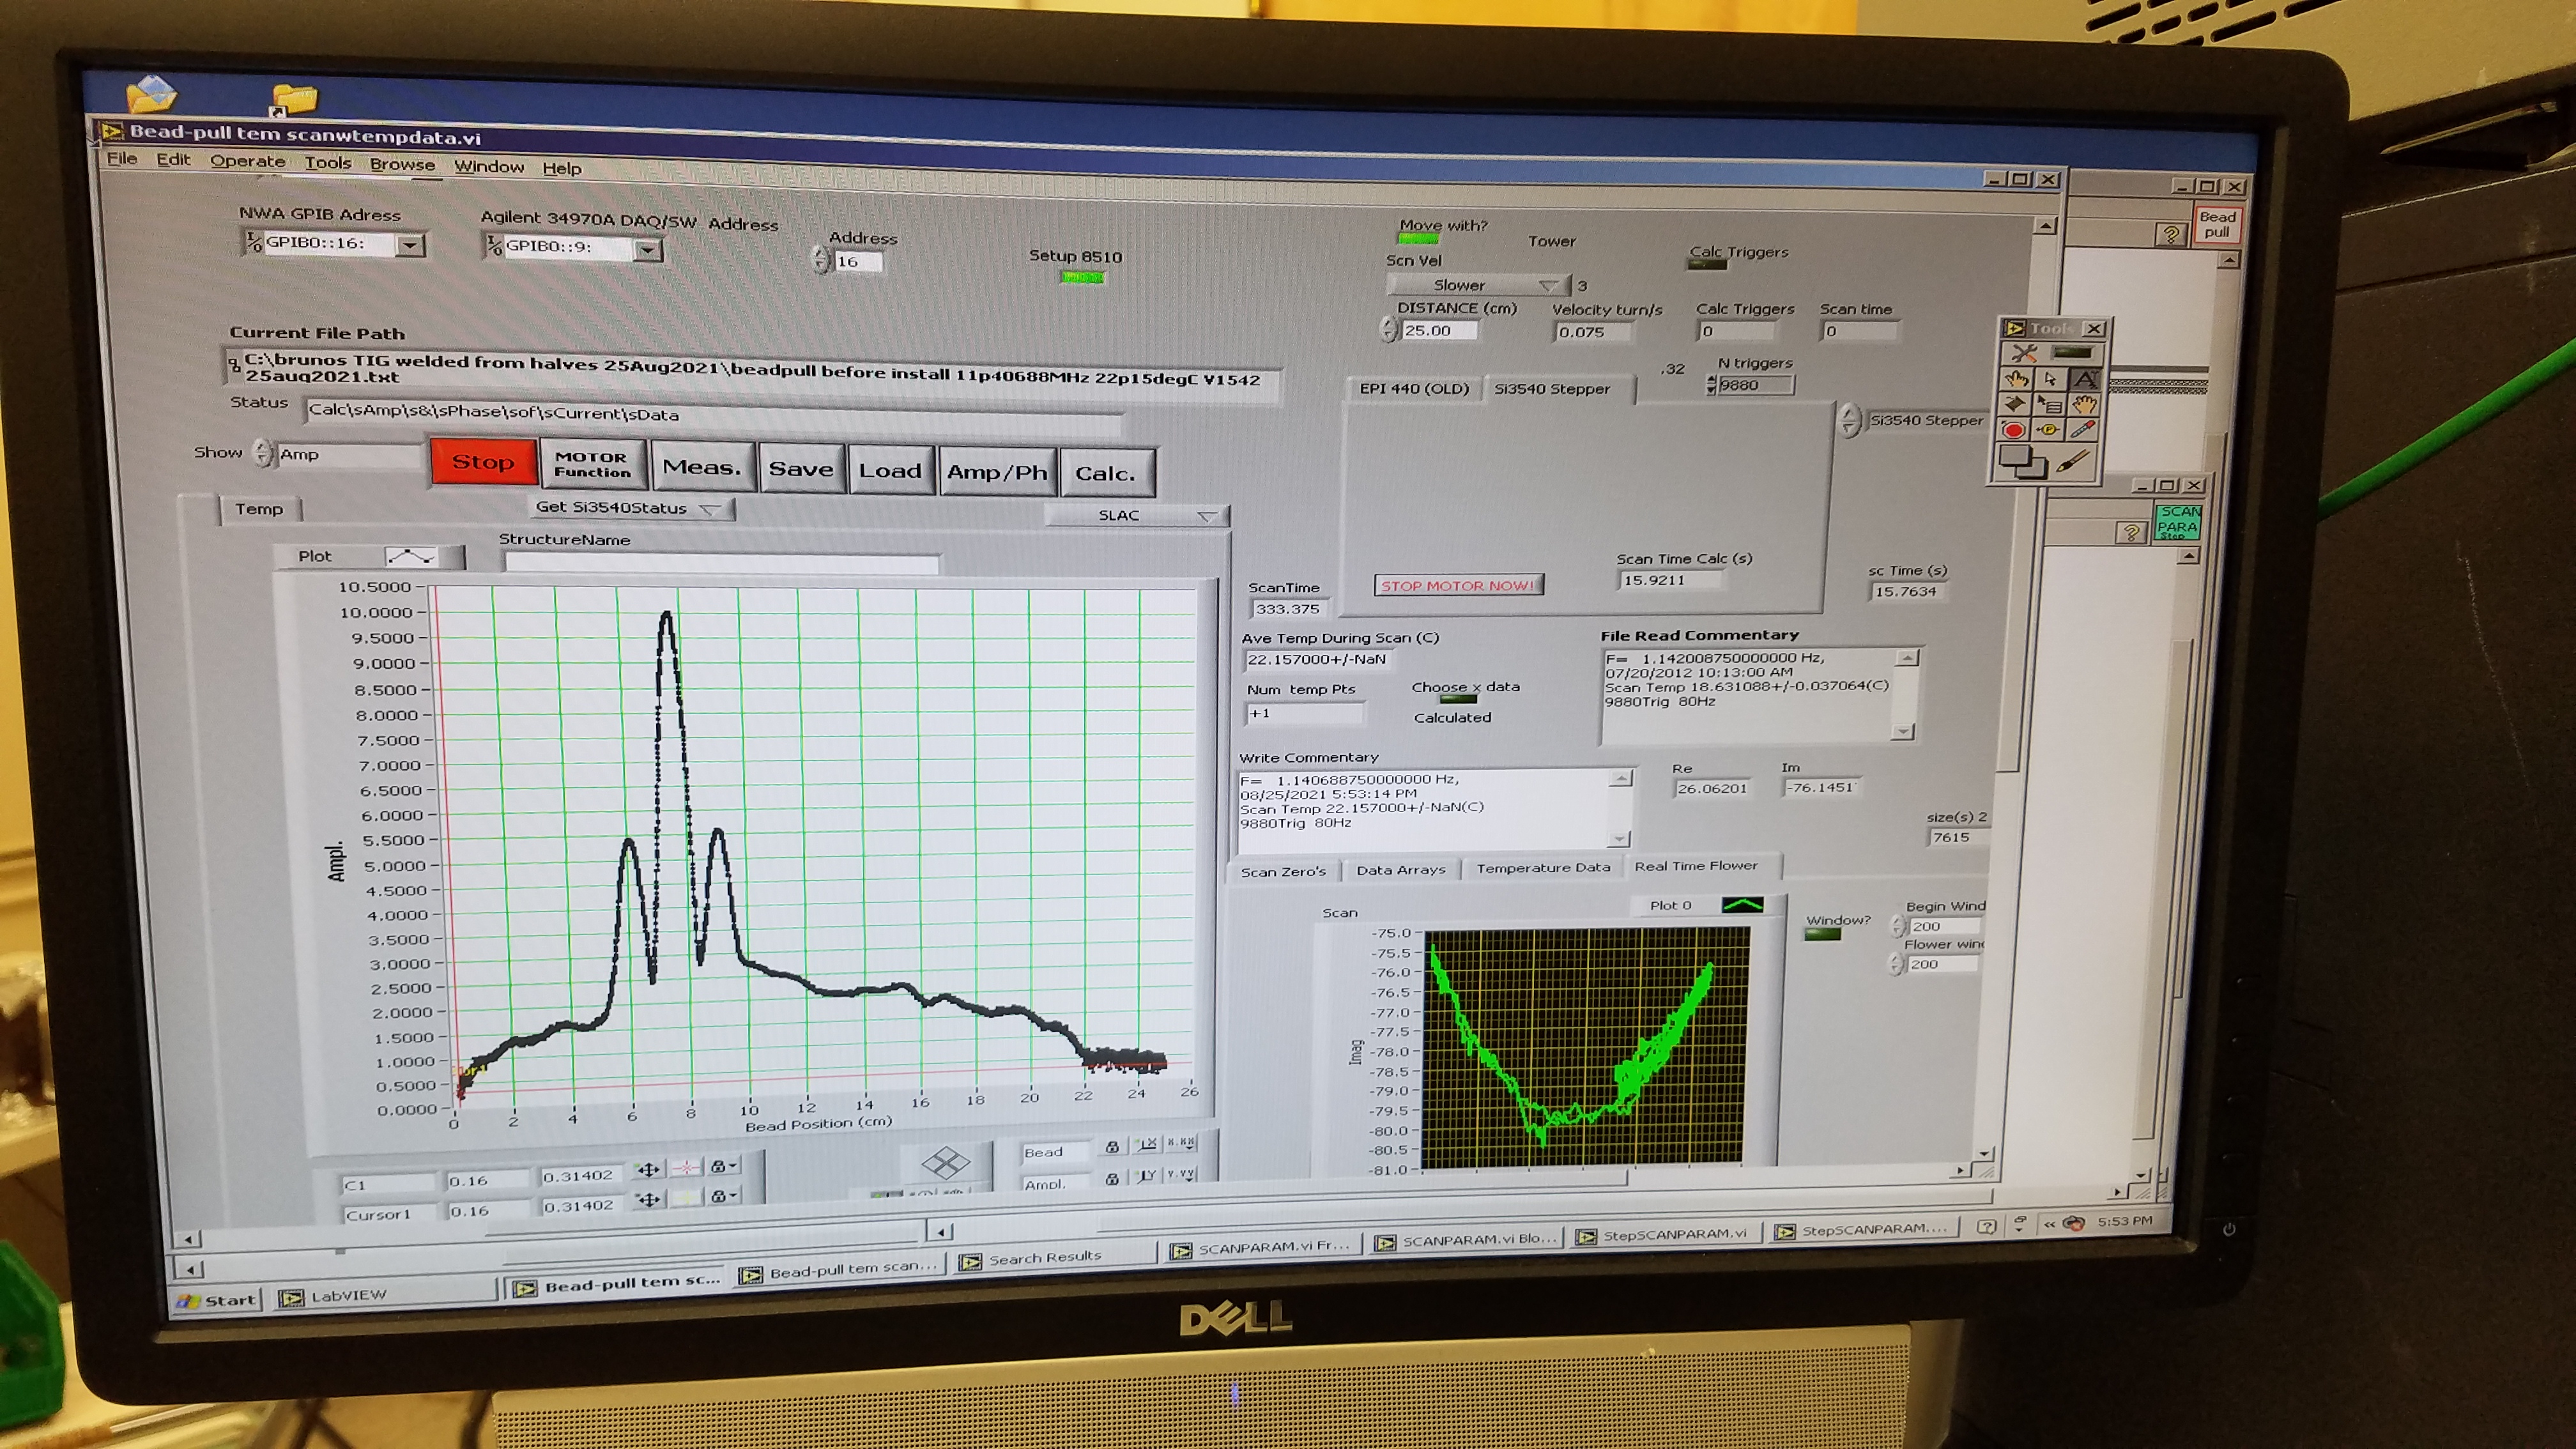
Task: Select the Probe tool icon
Action: 2049,430
